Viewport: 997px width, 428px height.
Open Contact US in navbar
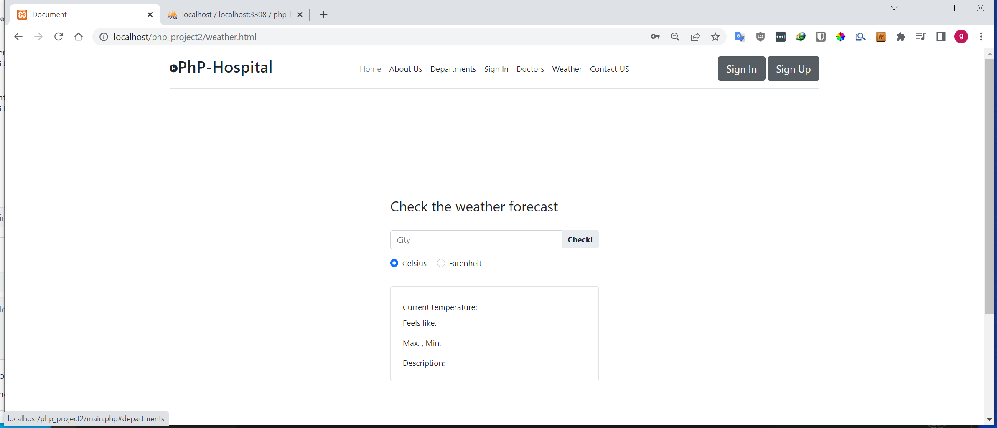click(x=609, y=69)
